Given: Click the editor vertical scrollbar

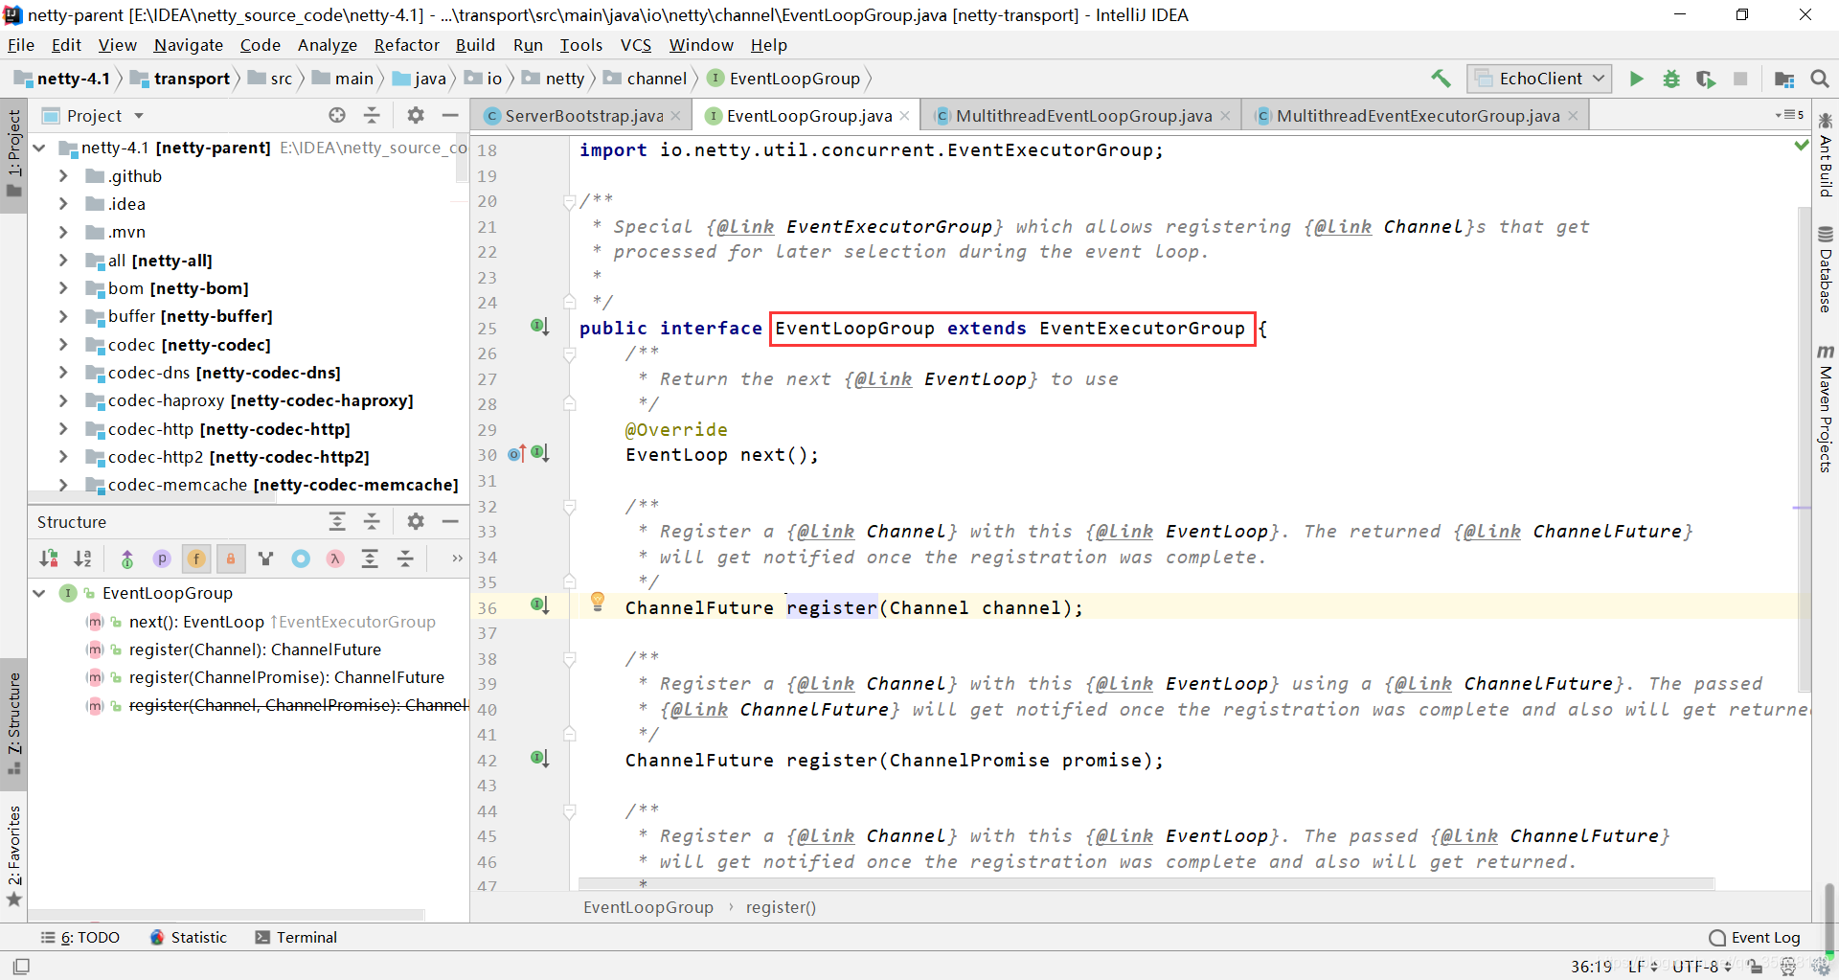Looking at the screenshot, I should click(1805, 448).
